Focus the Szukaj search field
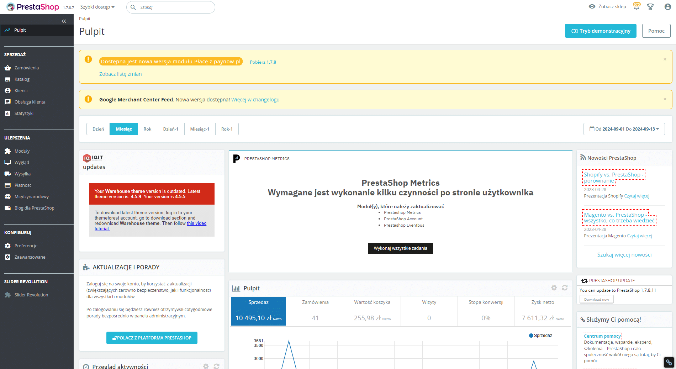676x369 pixels. click(171, 7)
